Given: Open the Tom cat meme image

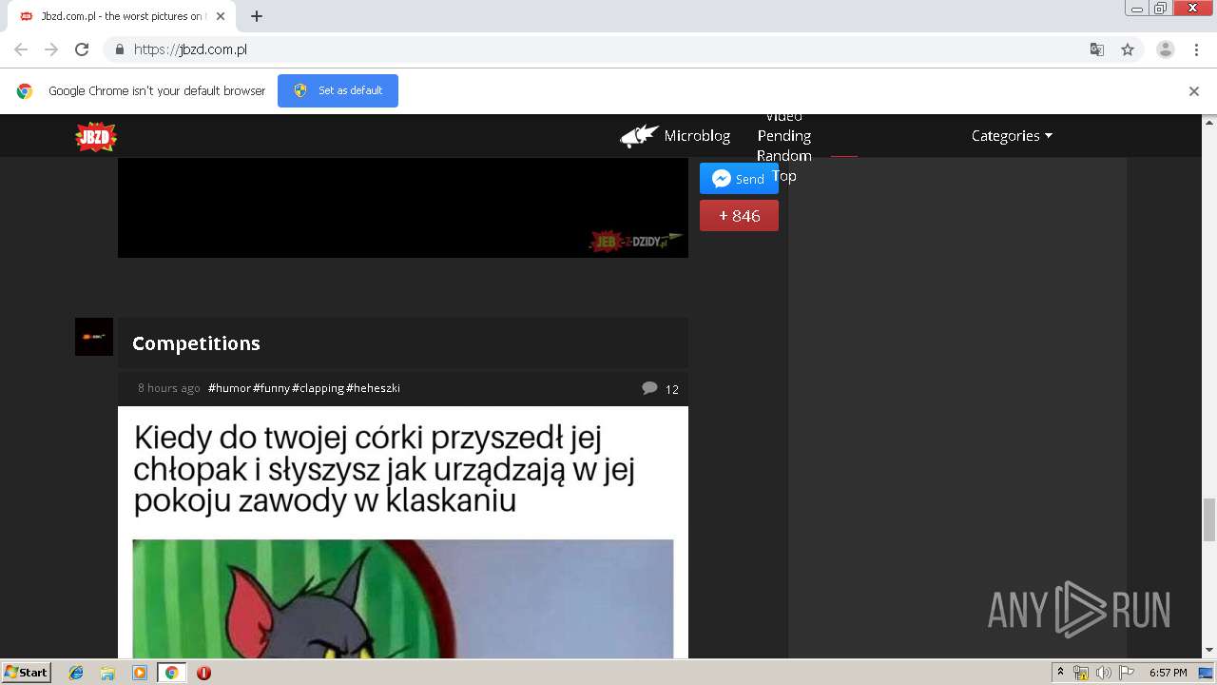Looking at the screenshot, I should click(x=403, y=598).
